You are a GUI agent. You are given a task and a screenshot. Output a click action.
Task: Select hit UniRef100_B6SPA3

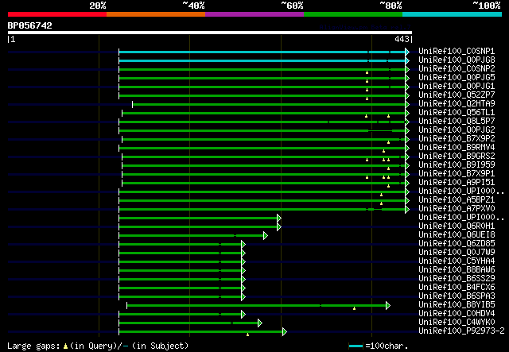point(457,296)
